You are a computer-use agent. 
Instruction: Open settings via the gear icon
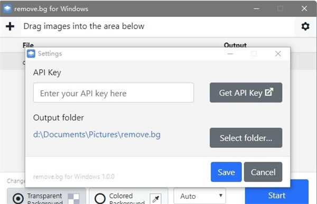pyautogui.click(x=305, y=26)
